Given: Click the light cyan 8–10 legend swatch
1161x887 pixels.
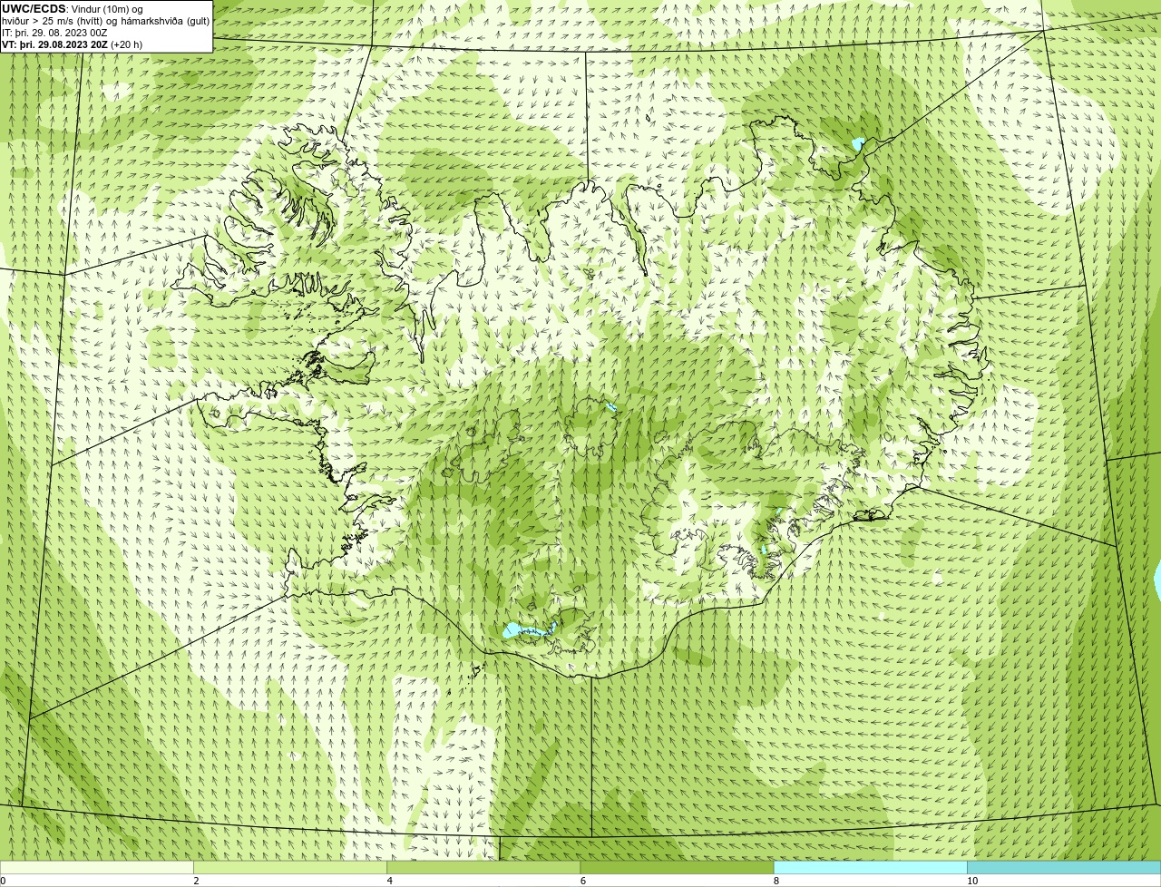Looking at the screenshot, I should click(x=870, y=867).
